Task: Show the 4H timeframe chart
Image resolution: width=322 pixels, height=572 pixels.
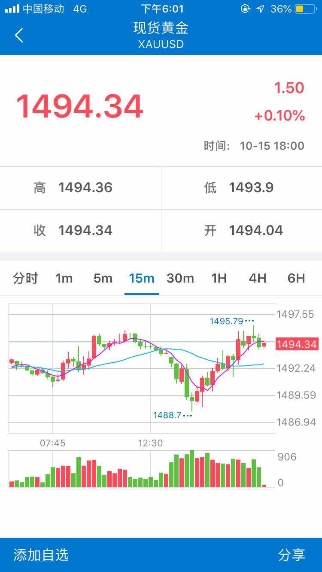Action: (x=258, y=278)
